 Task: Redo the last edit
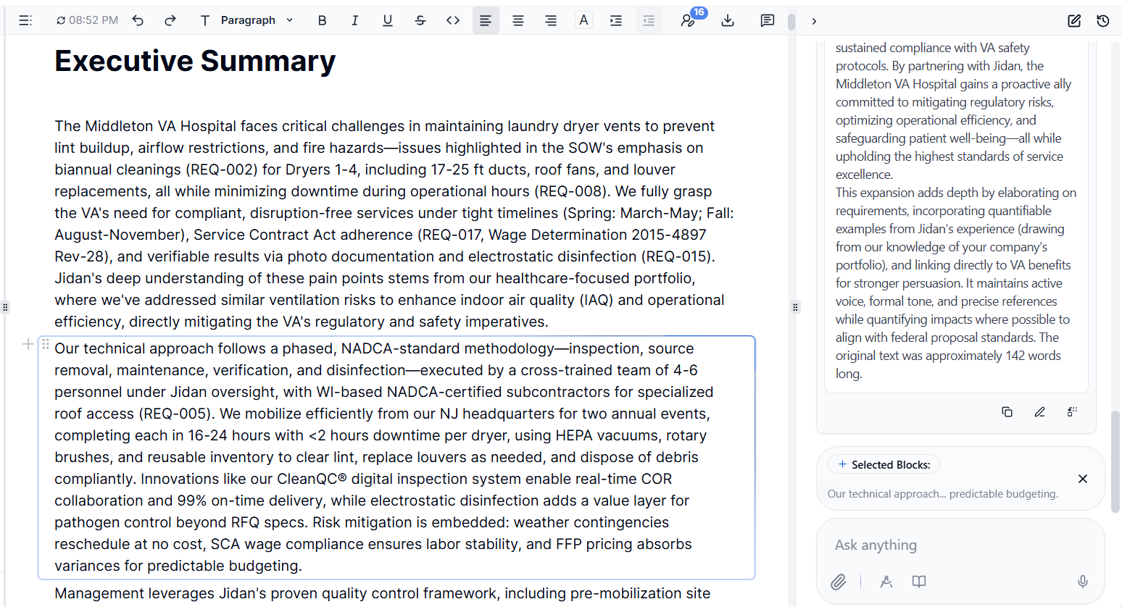pos(170,20)
